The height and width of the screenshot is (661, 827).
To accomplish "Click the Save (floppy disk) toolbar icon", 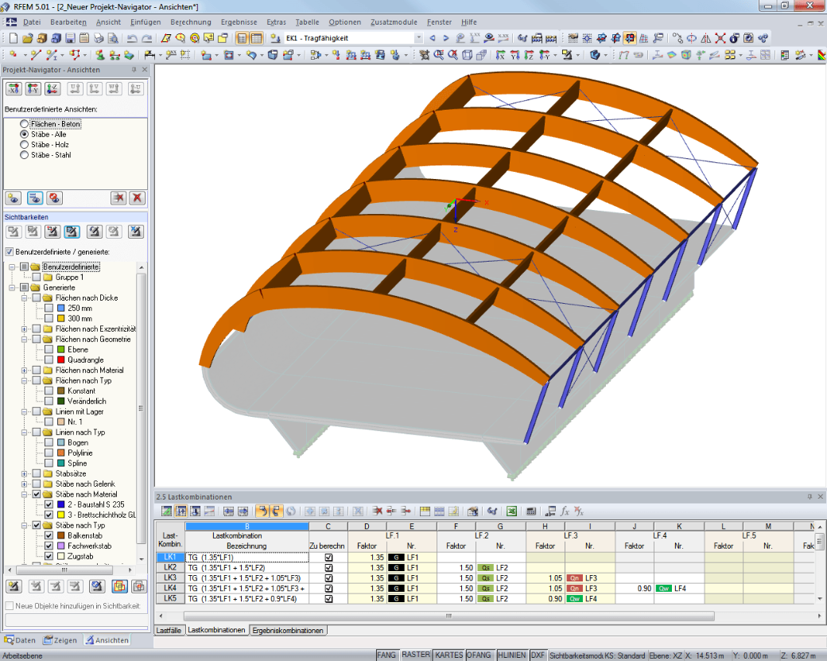I will point(70,38).
